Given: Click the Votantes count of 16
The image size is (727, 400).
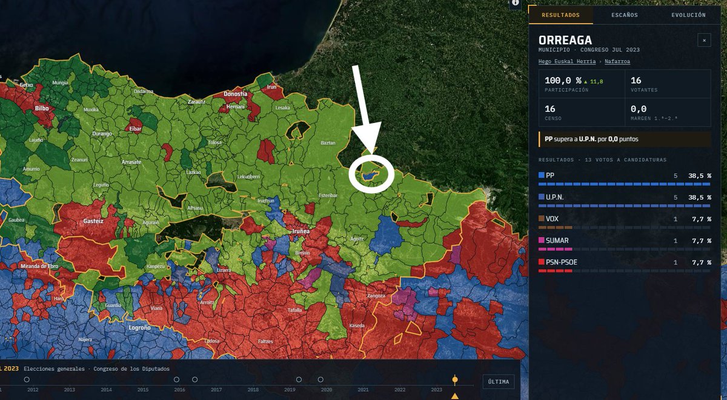Looking at the screenshot, I should click(x=636, y=81).
